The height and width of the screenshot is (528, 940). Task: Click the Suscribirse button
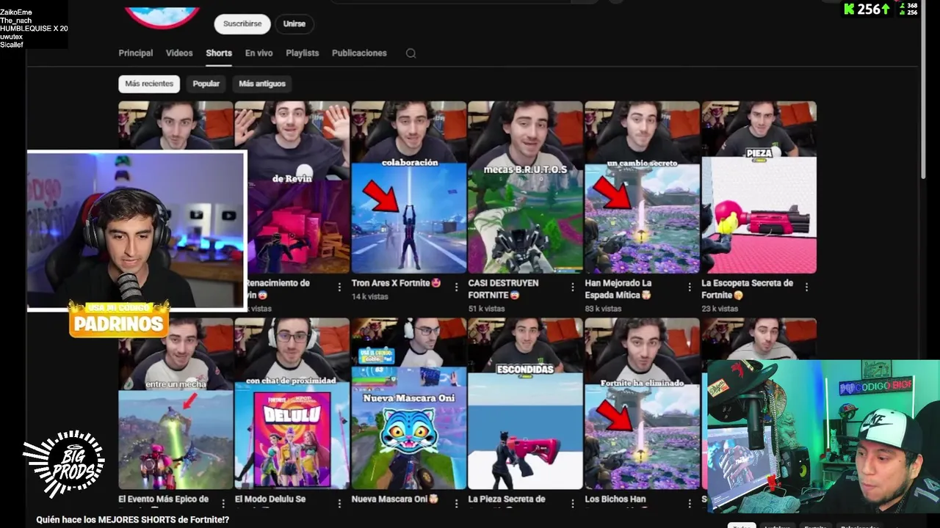tap(242, 23)
